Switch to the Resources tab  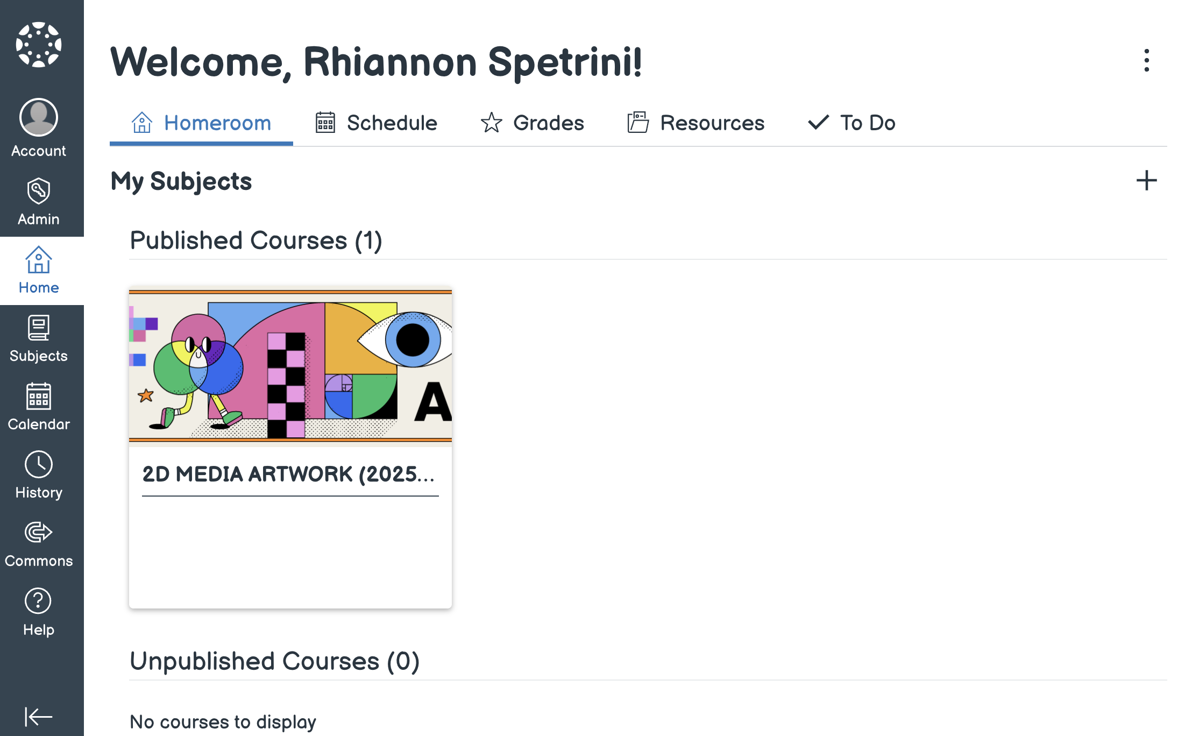[696, 123]
